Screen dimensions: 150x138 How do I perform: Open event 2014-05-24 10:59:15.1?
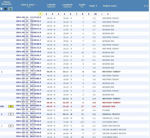pos(29,21)
